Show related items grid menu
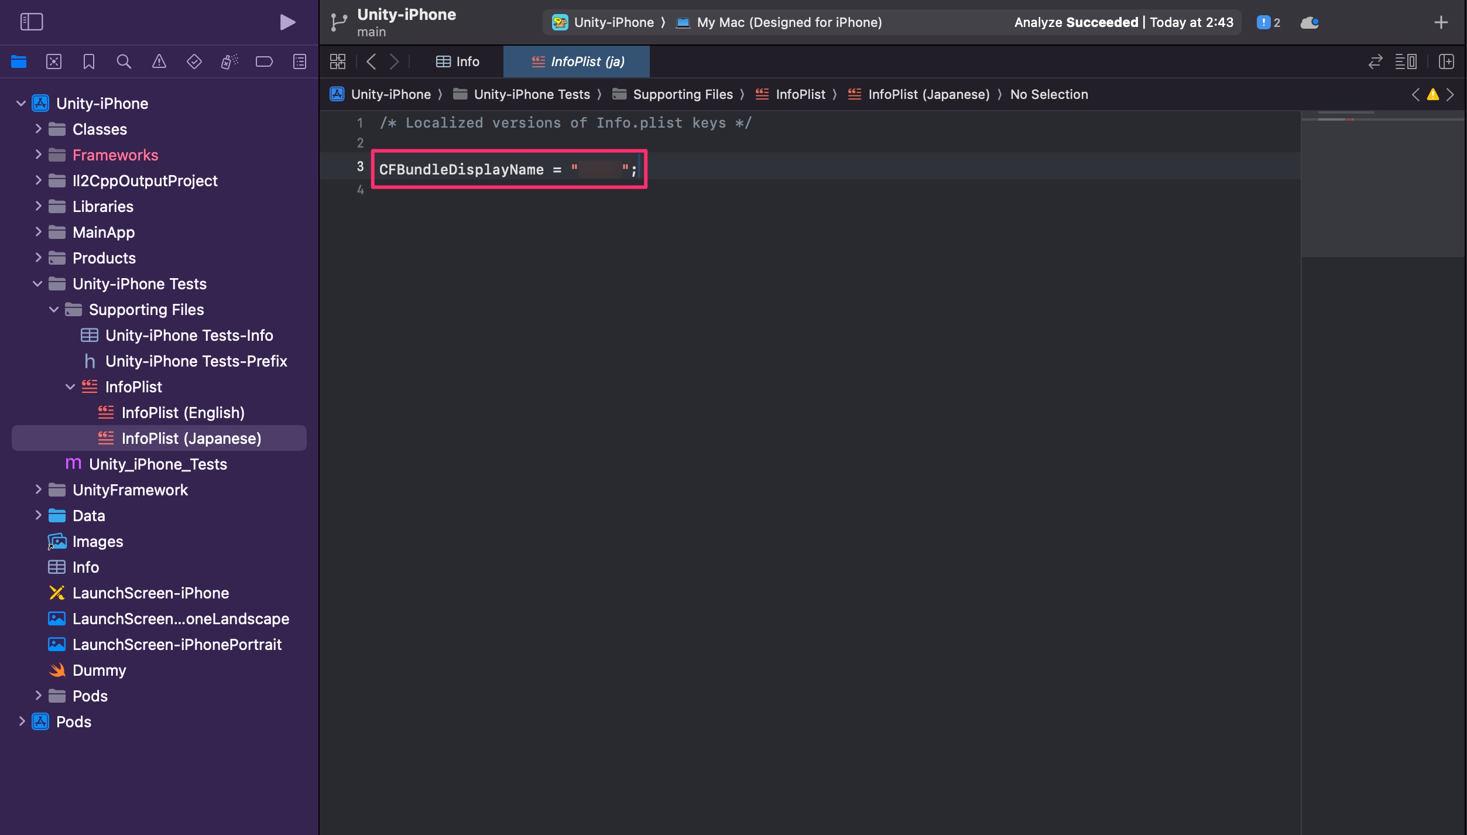The width and height of the screenshot is (1467, 835). [338, 61]
